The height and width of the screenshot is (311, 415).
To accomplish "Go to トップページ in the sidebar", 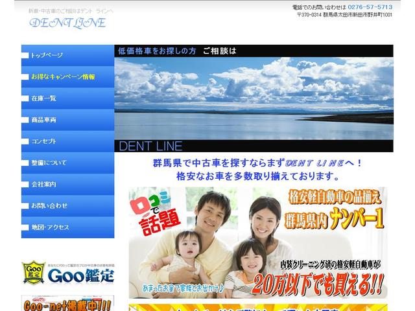I will click(x=67, y=55).
